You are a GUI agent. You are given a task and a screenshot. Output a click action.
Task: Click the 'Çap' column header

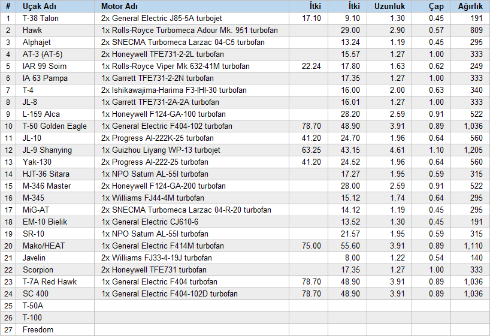coord(431,6)
